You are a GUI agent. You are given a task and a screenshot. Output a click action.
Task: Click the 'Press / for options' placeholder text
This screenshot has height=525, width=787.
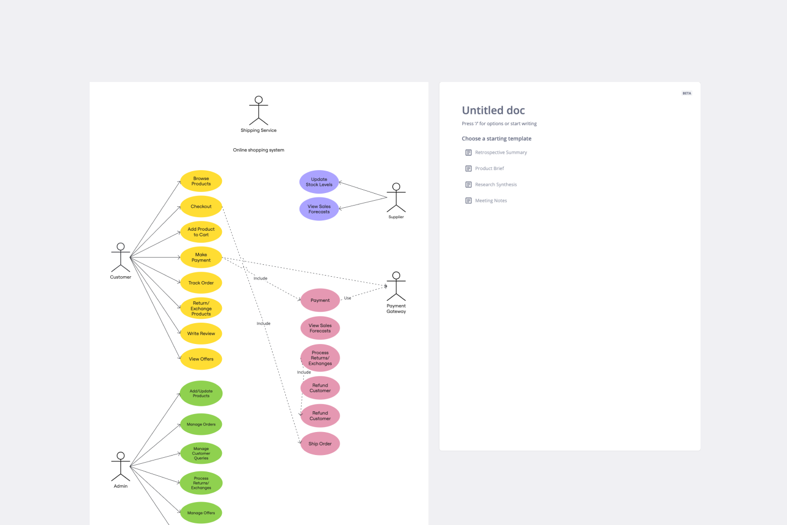tap(499, 124)
